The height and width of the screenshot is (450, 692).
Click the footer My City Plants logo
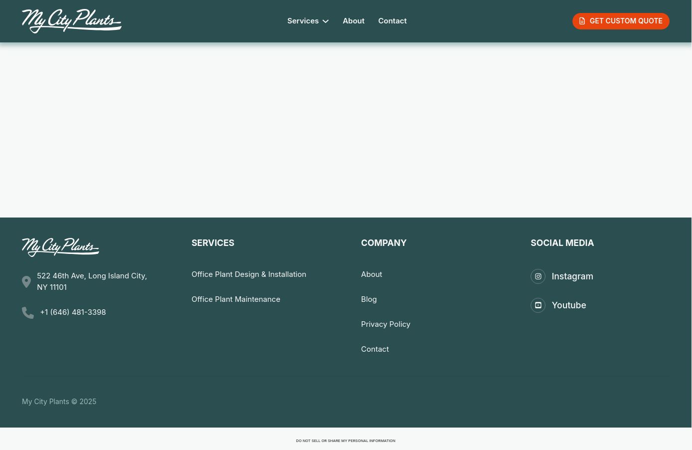[x=60, y=247]
